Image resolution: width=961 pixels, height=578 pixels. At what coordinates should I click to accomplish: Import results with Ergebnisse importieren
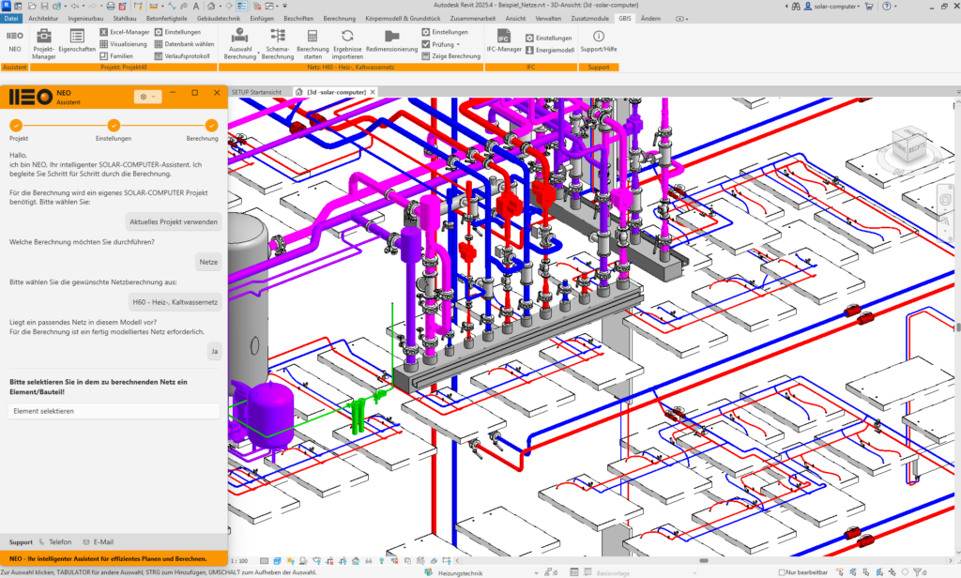[347, 43]
